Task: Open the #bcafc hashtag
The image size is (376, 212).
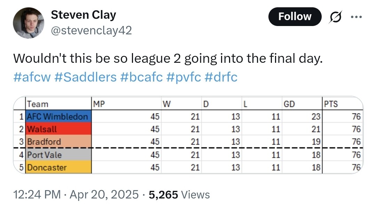Action: (x=141, y=77)
